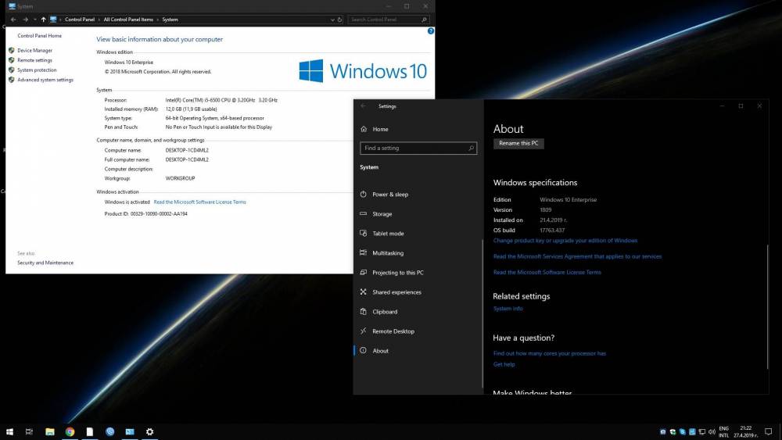Open Remote settings in System window

(x=34, y=60)
